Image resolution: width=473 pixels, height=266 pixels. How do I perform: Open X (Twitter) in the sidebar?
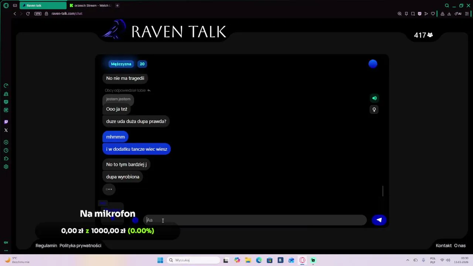coord(6,130)
